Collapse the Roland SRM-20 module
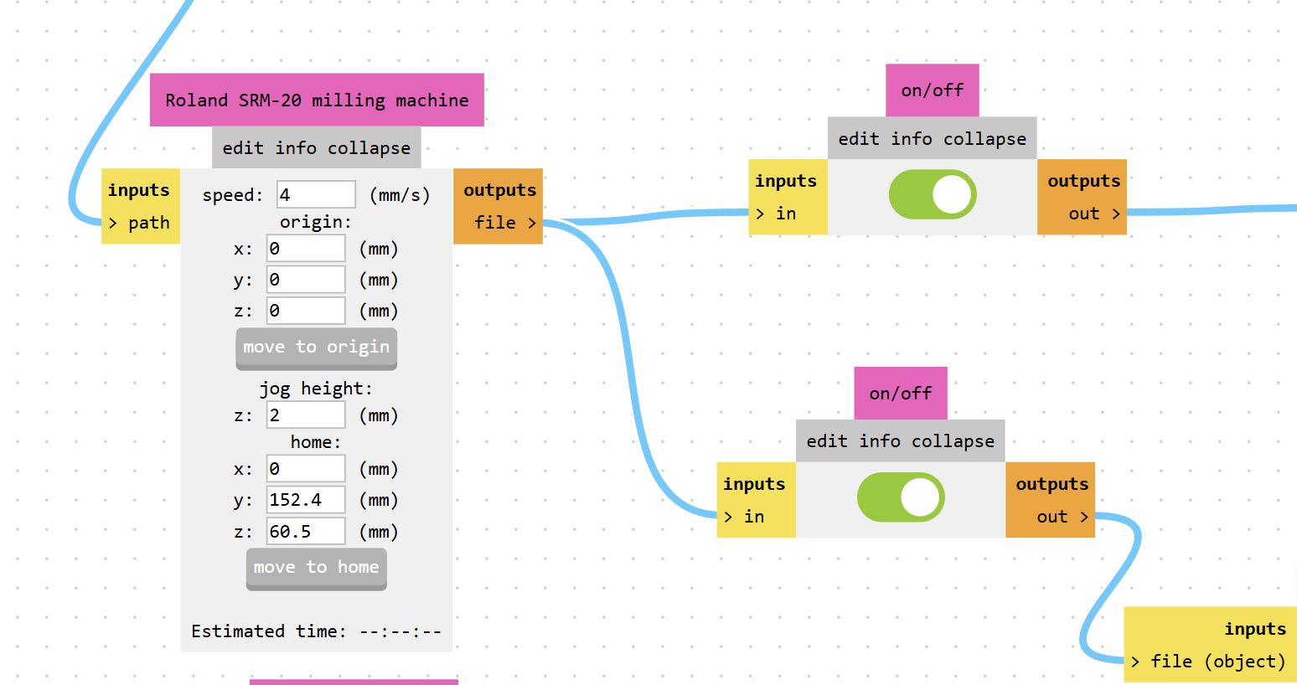This screenshot has height=685, width=1297. (x=369, y=148)
